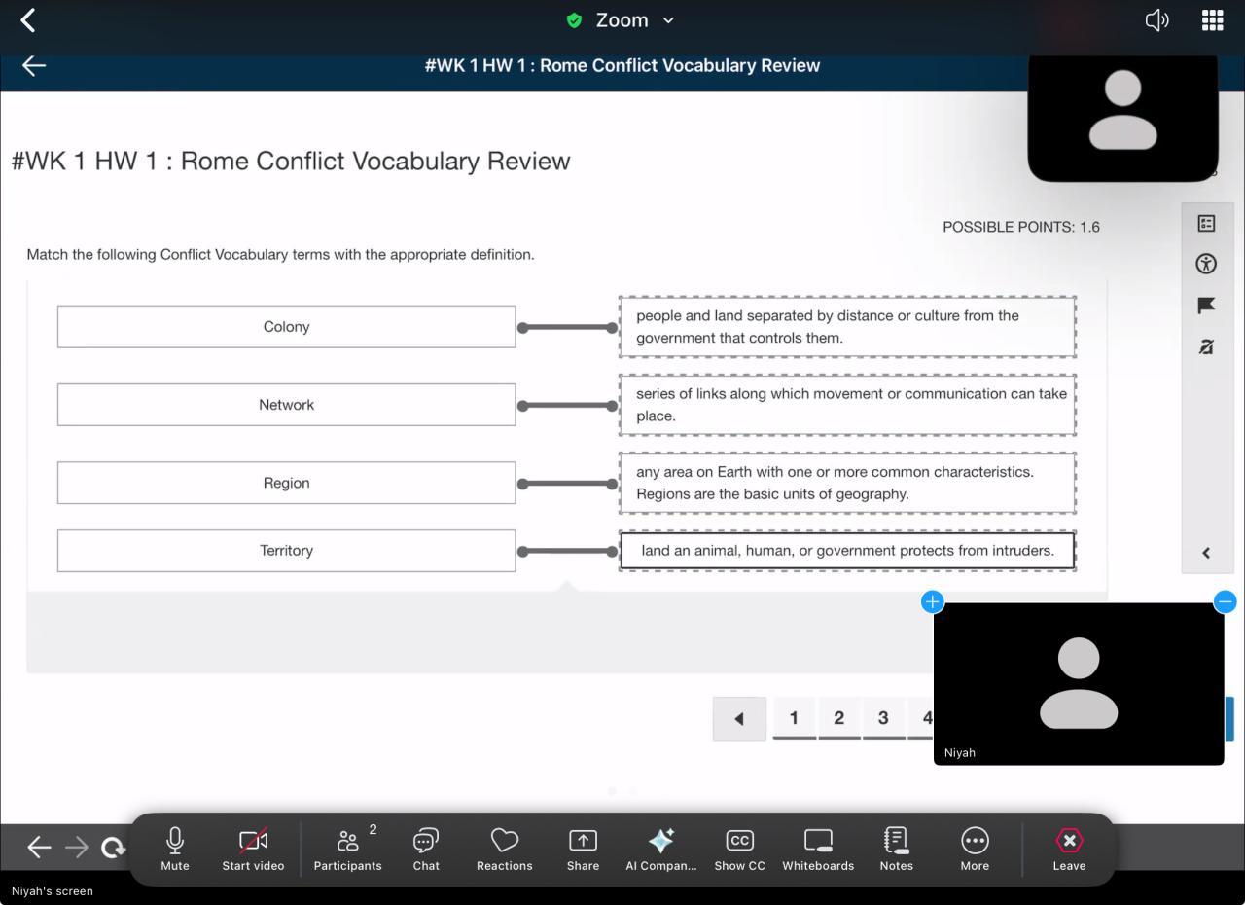Open the question list sidebar icon
Screen dimensions: 1245x905
(x=1206, y=224)
